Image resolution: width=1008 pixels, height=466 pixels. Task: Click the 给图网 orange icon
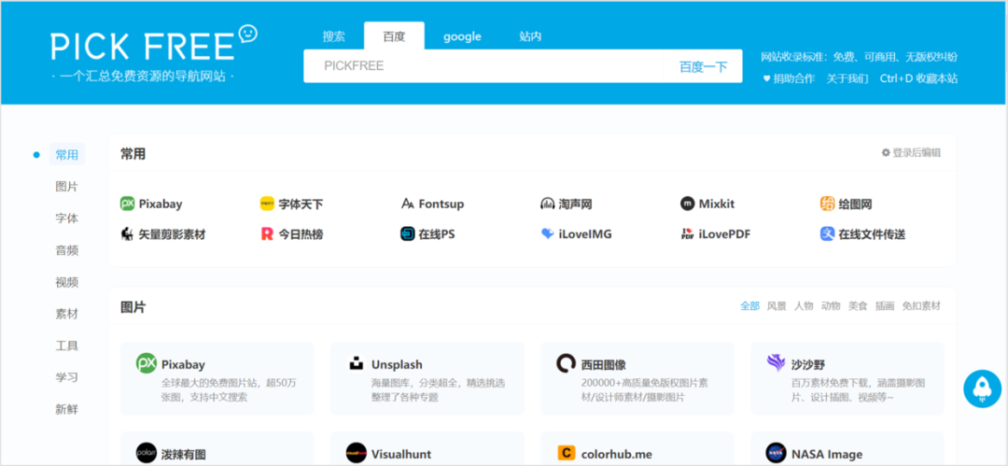coord(827,204)
